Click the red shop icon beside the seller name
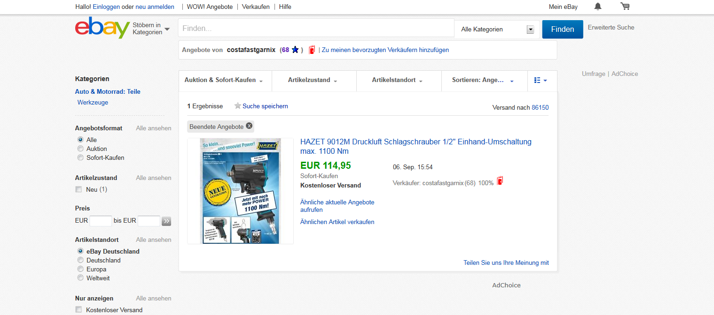This screenshot has height=315, width=714. click(312, 50)
